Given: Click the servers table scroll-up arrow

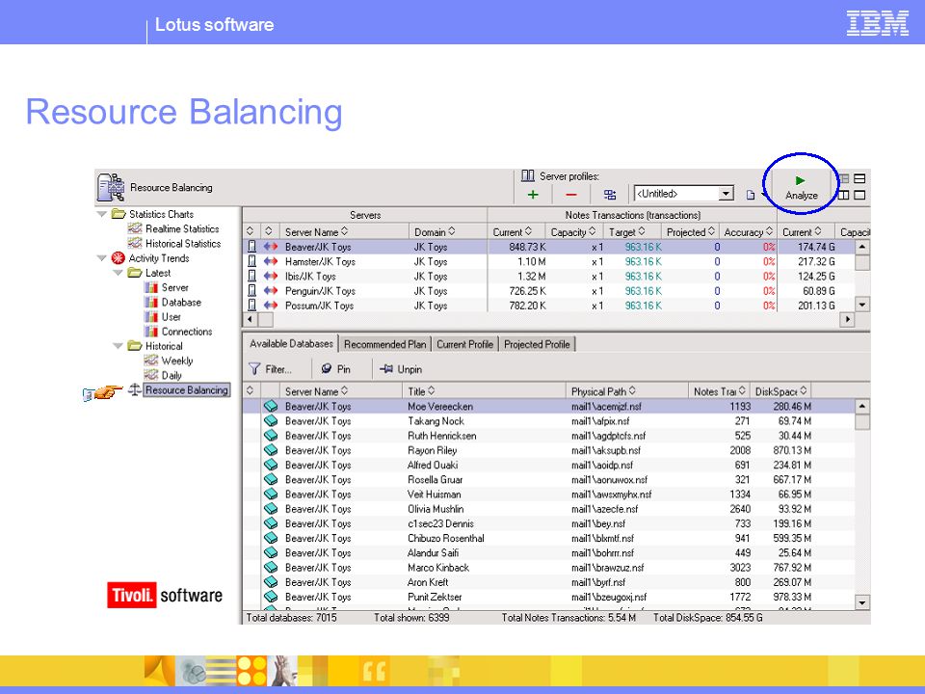Looking at the screenshot, I should pyautogui.click(x=862, y=247).
